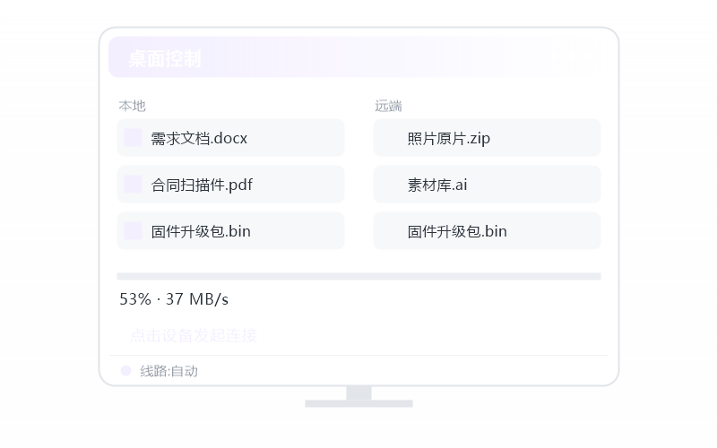
Task: Click the 37 MB/s transfer speed readout
Action: (197, 299)
